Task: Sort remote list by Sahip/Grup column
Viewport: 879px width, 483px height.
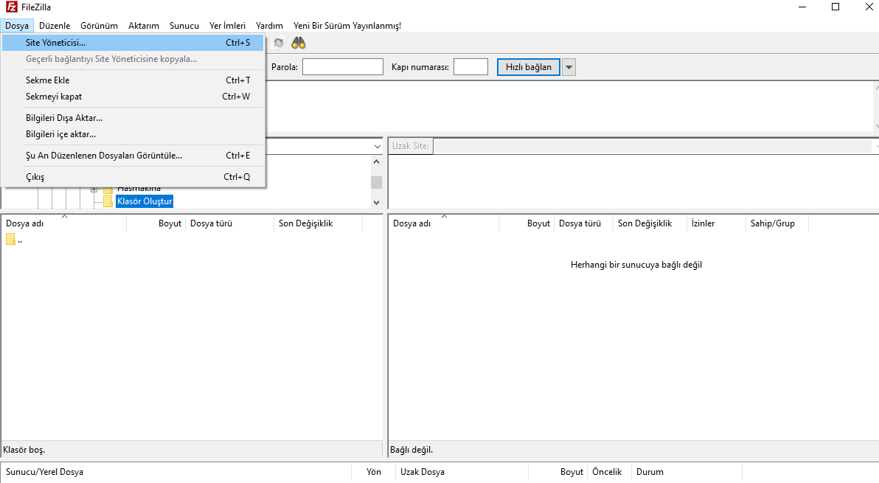Action: [777, 223]
